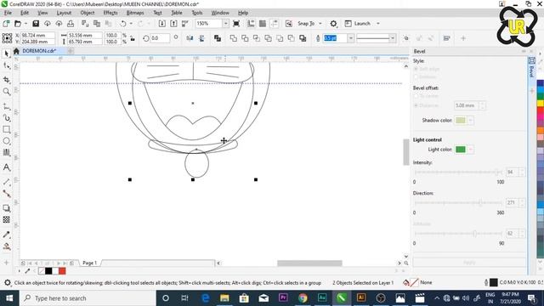The width and height of the screenshot is (544, 306).
Task: Open the zoom level 150% dropdown
Action: click(x=225, y=24)
